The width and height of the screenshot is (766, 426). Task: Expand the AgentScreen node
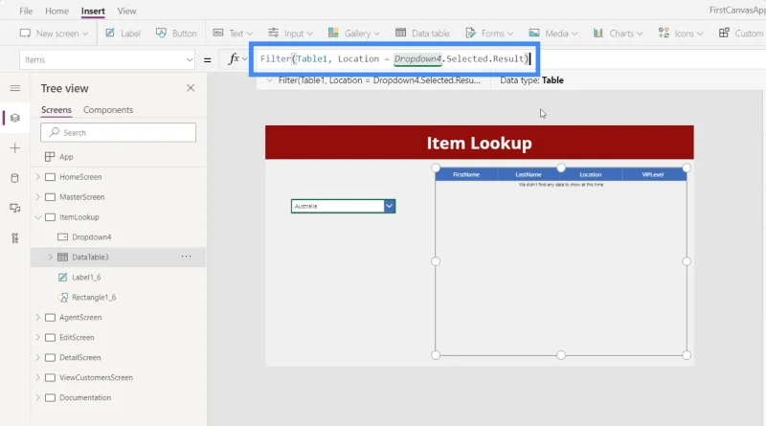point(38,317)
